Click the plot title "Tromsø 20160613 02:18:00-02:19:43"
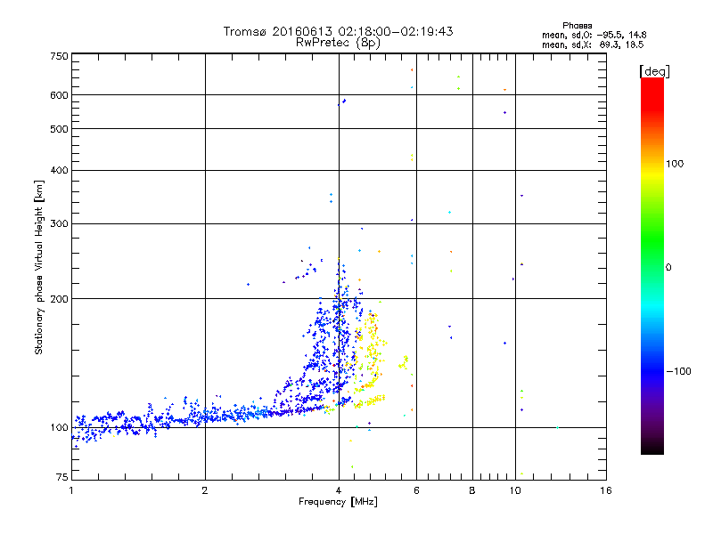 pos(338,31)
